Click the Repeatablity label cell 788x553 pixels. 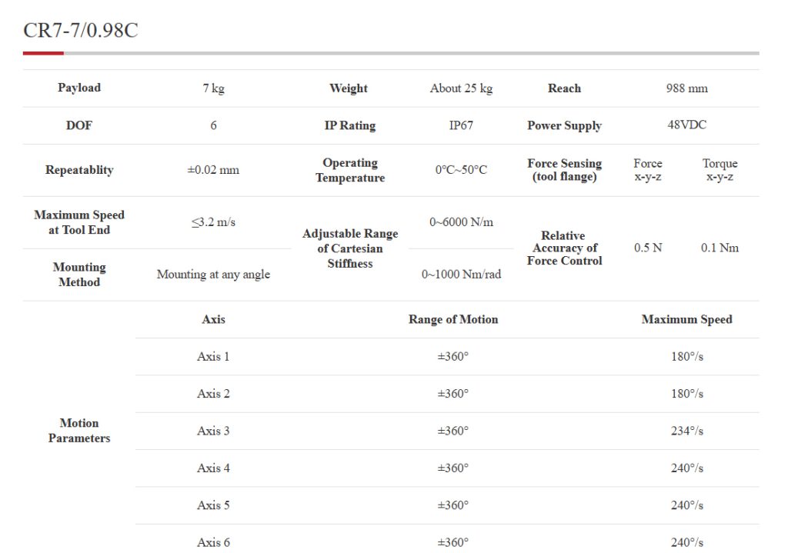(79, 170)
